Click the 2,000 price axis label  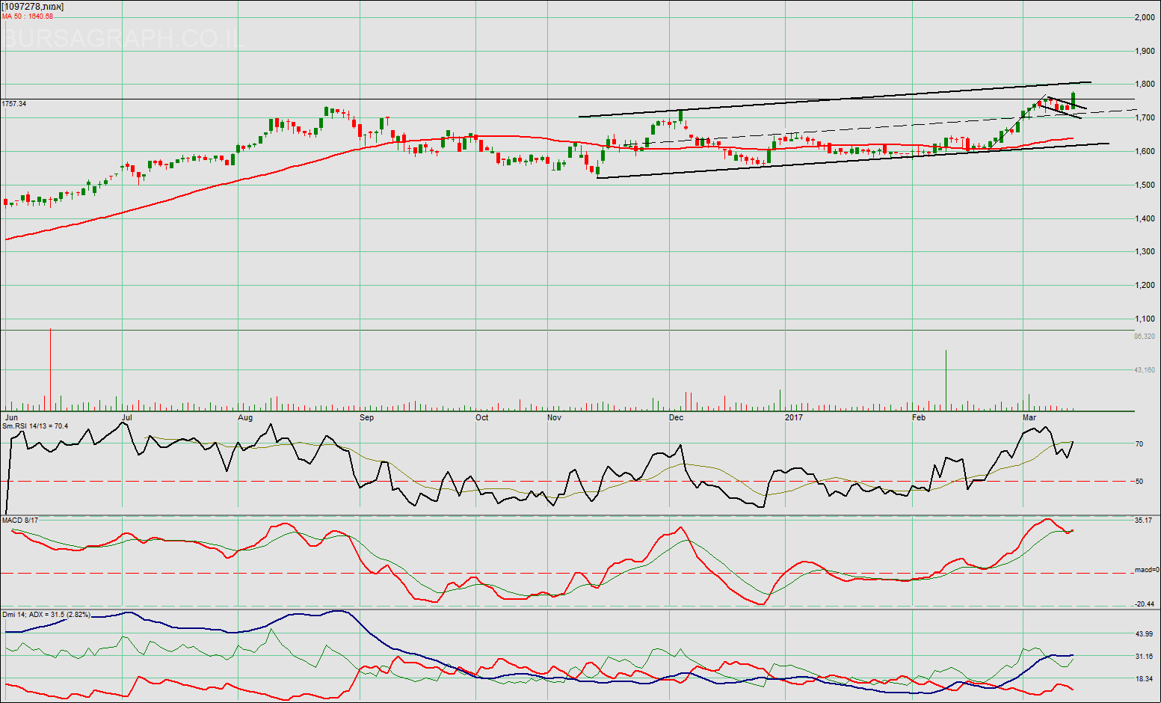[x=1145, y=17]
